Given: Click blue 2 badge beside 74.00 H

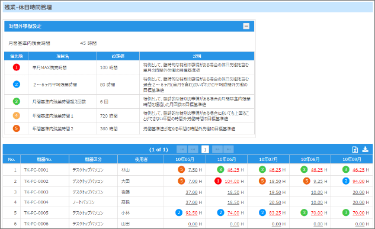Looking at the screenshot, I should pos(220,212).
